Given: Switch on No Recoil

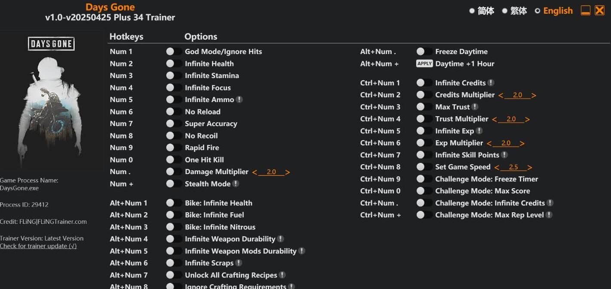Looking at the screenshot, I should click(x=174, y=135).
